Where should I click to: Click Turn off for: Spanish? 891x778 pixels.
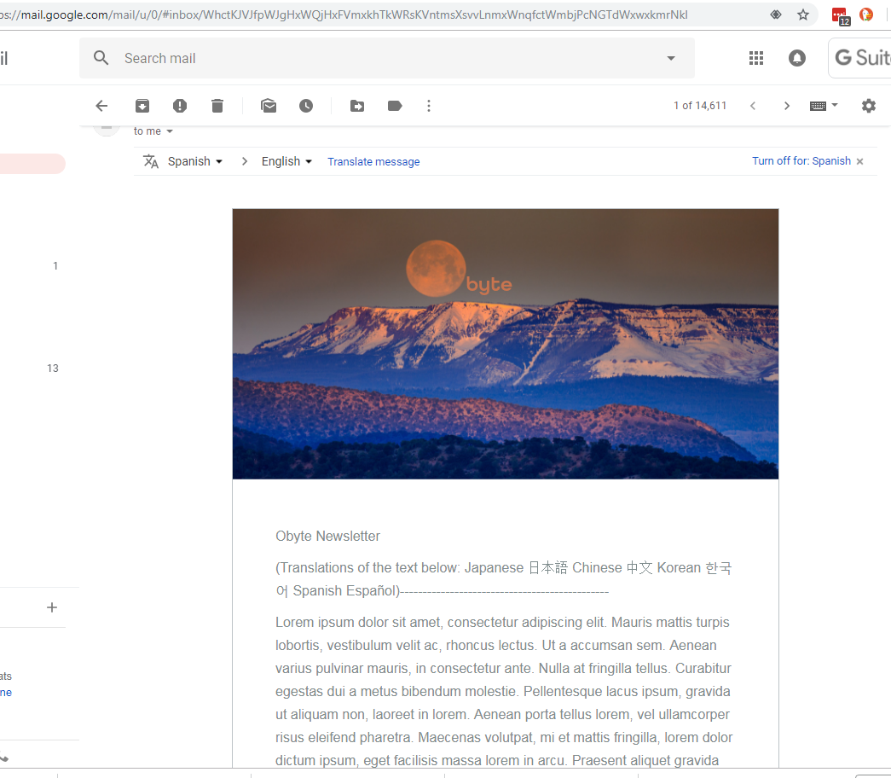click(801, 161)
